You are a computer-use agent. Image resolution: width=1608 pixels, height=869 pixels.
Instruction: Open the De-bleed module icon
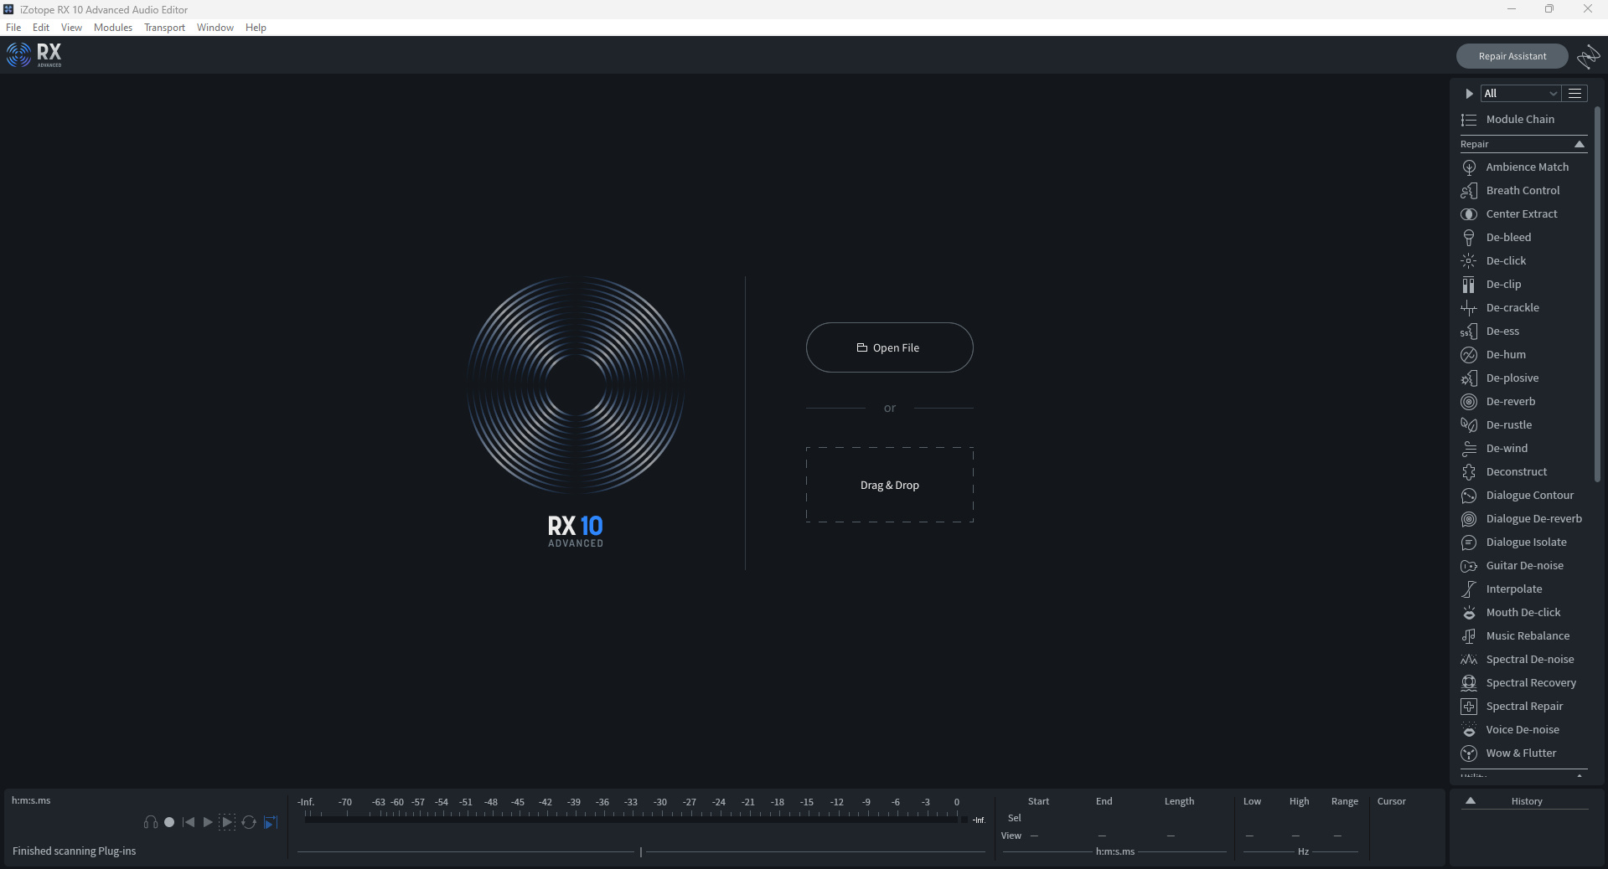1469,238
